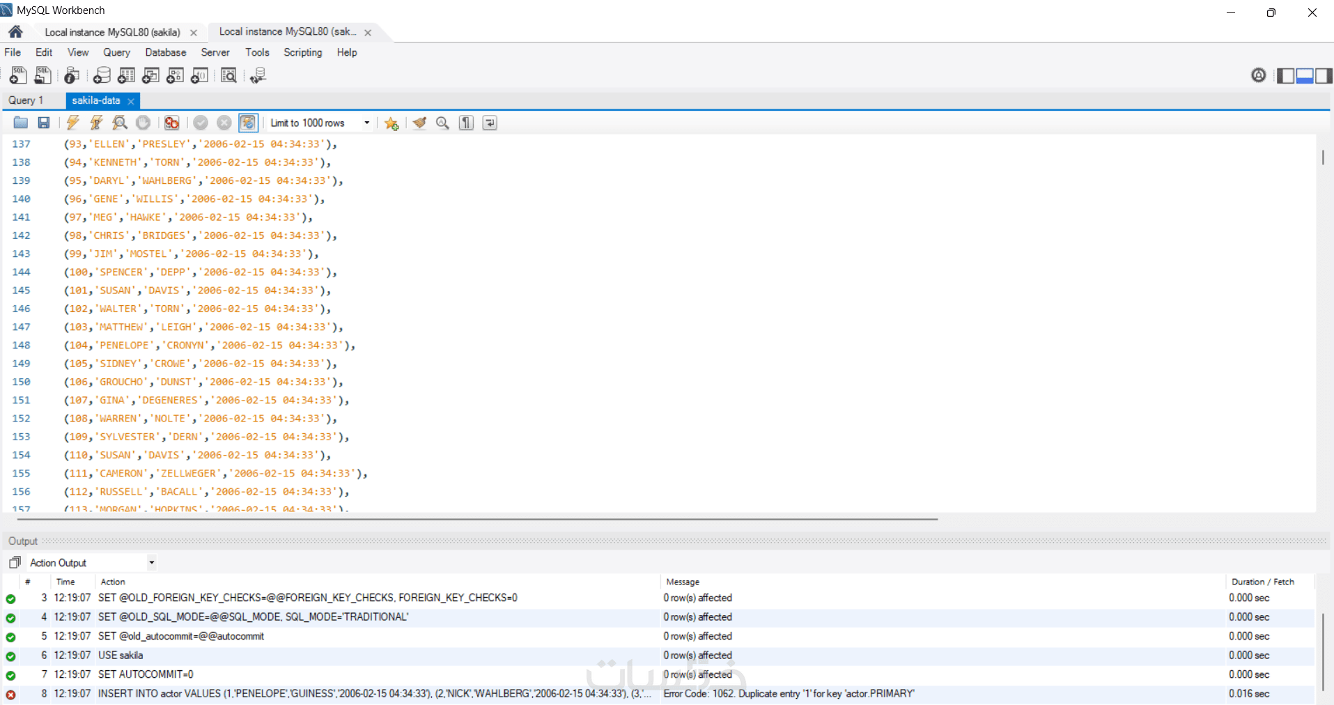Close the sakila-data editor tab
This screenshot has height=705, width=1334.
point(131,101)
